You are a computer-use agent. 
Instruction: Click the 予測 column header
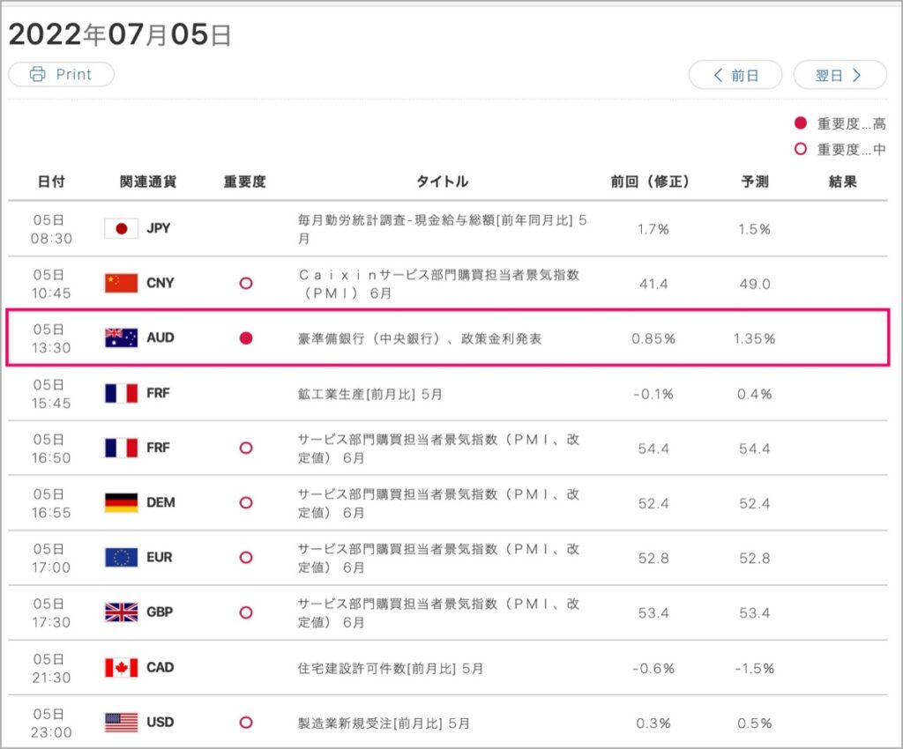pos(755,182)
